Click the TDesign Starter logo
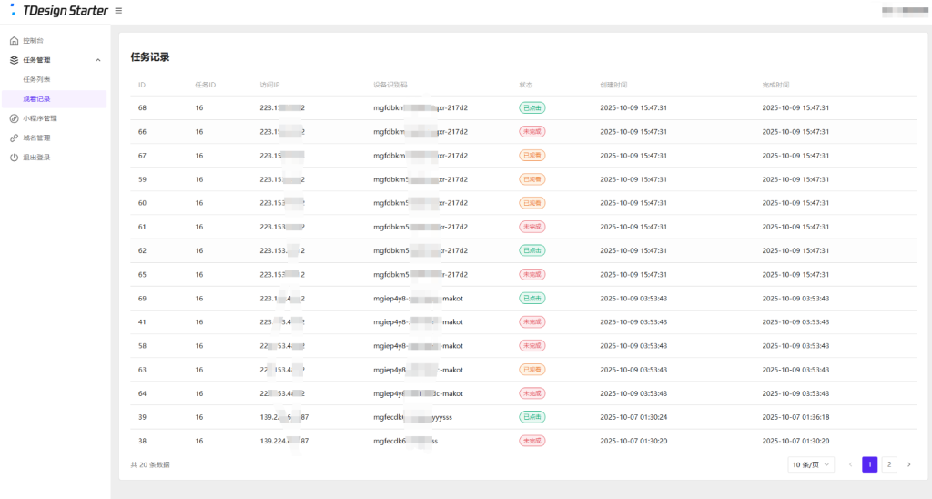Image resolution: width=932 pixels, height=499 pixels. pos(58,11)
